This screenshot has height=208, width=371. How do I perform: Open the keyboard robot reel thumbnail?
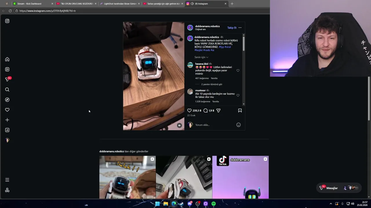pos(184,177)
